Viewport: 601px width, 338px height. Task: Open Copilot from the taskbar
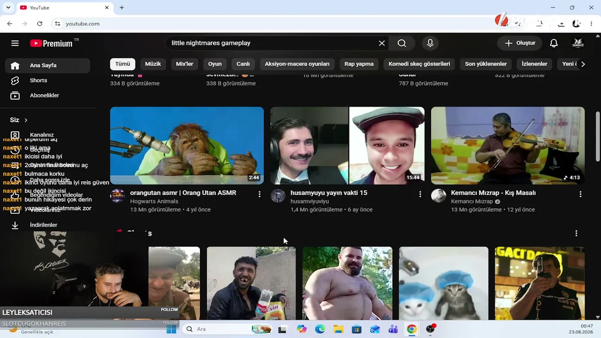[301, 329]
